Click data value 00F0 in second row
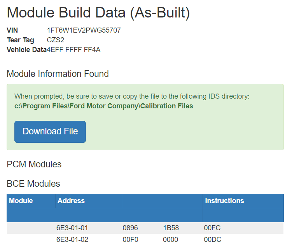285x245 pixels. [x=130, y=240]
